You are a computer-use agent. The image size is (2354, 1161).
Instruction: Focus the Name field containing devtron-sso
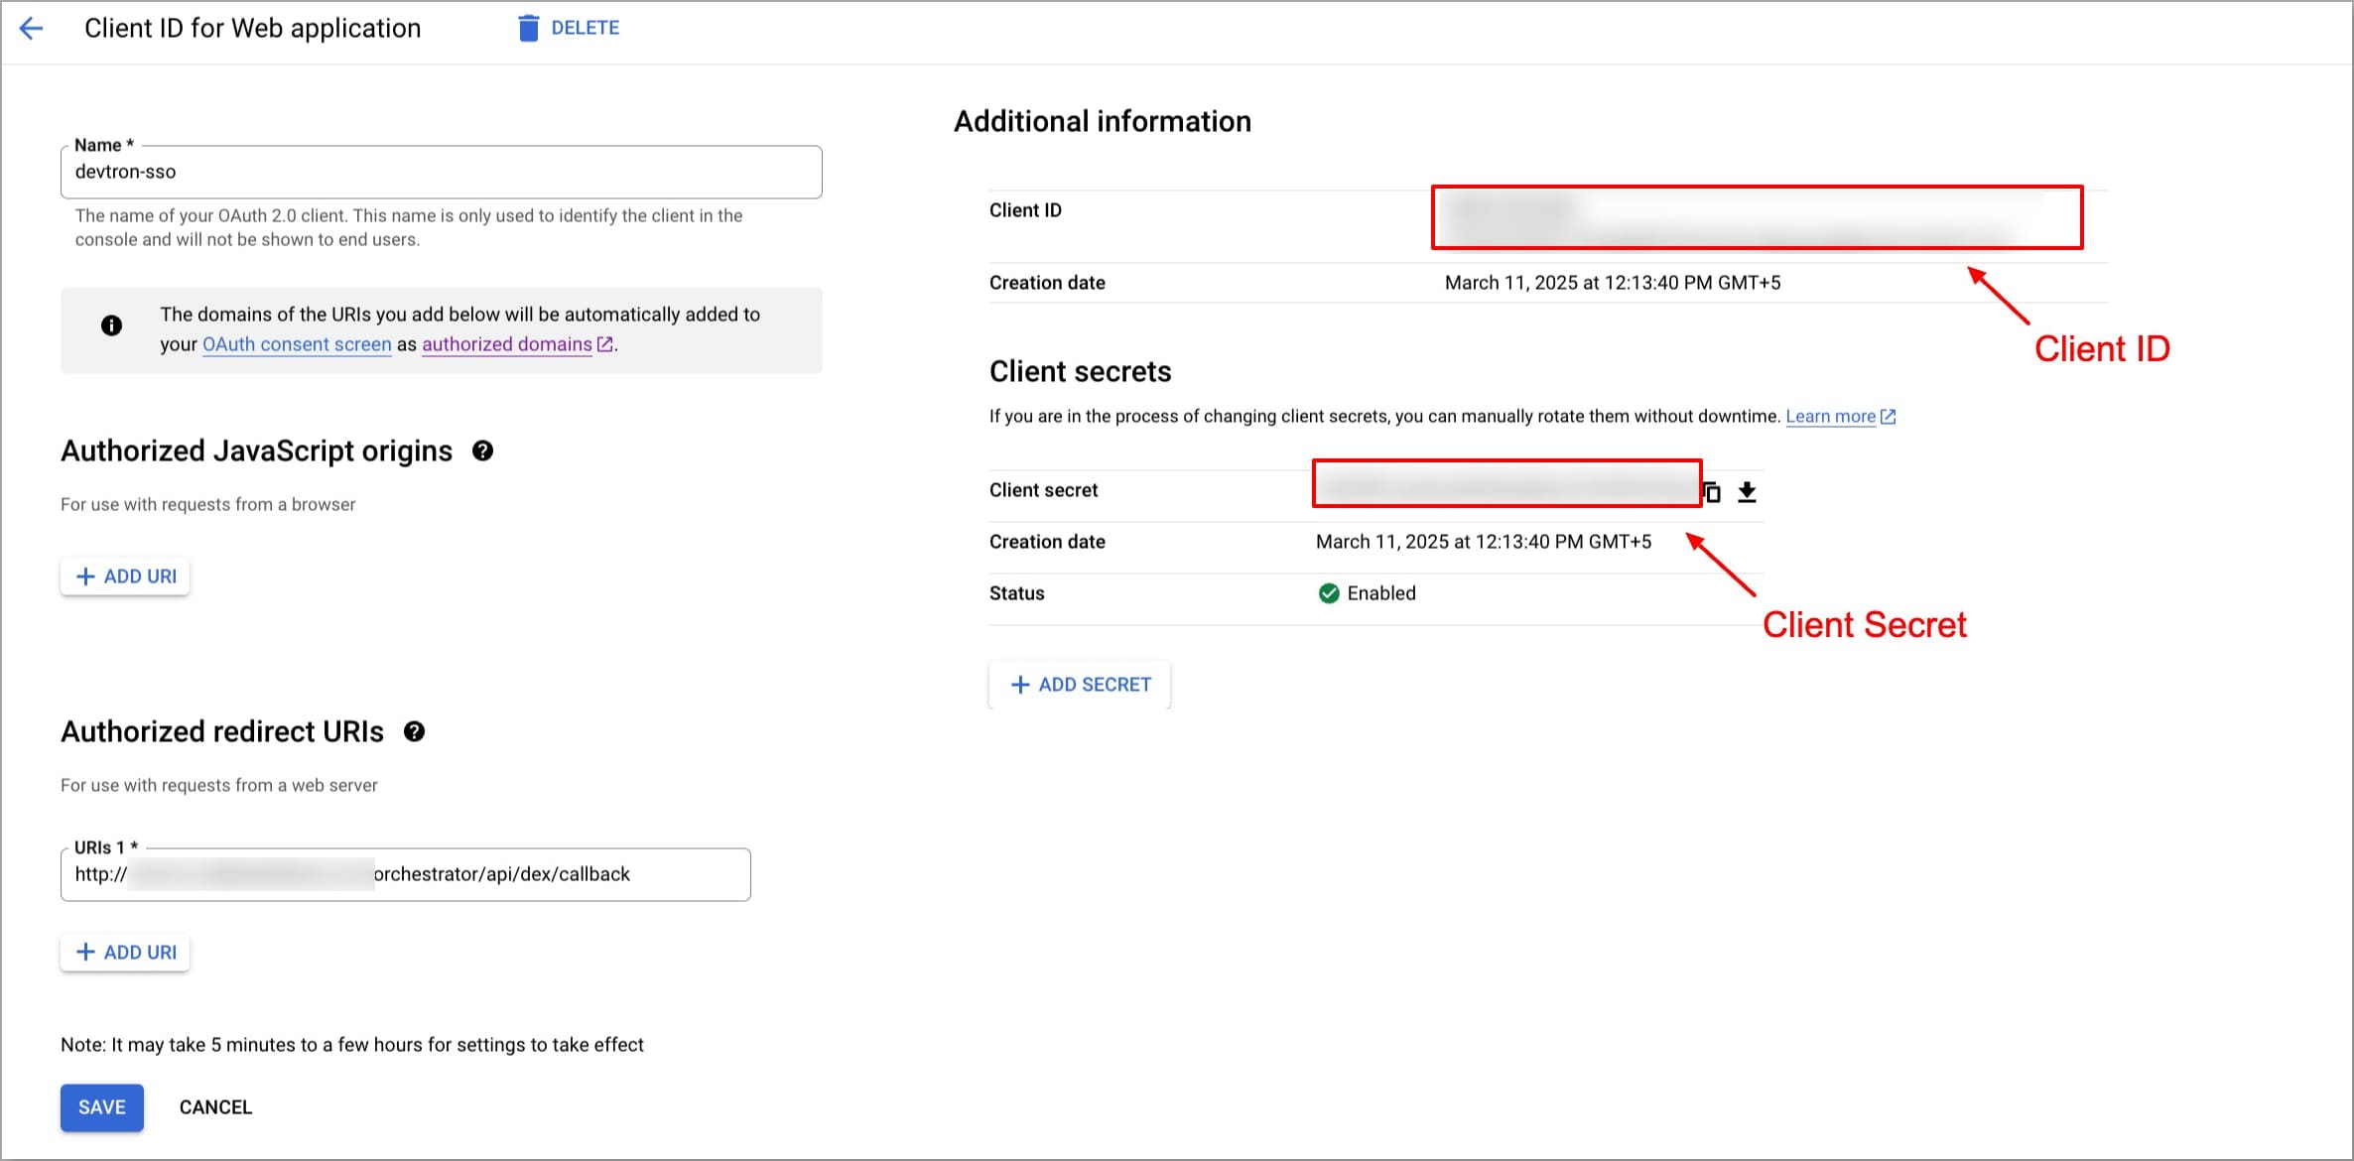tap(441, 172)
